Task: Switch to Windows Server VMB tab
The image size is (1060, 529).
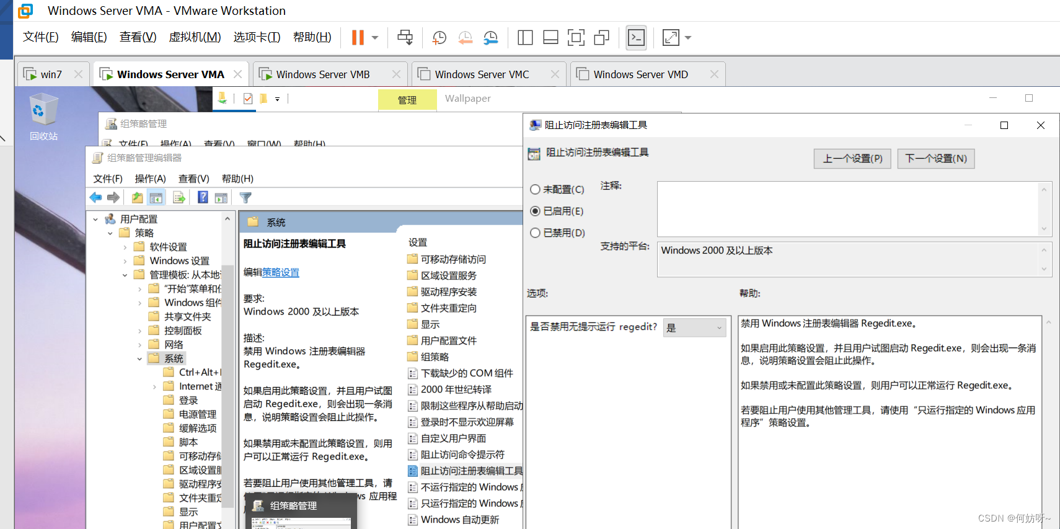Action: pos(323,74)
